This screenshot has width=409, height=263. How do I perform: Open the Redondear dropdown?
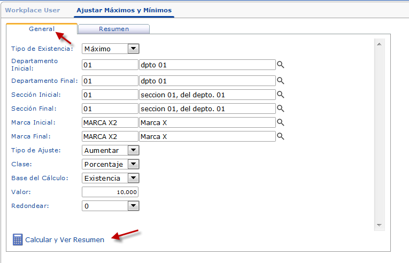tap(133, 206)
